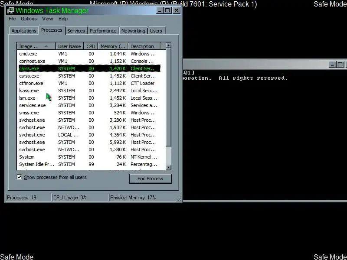This screenshot has width=347, height=260.
Task: Switch to the Users tab
Action: (156, 31)
